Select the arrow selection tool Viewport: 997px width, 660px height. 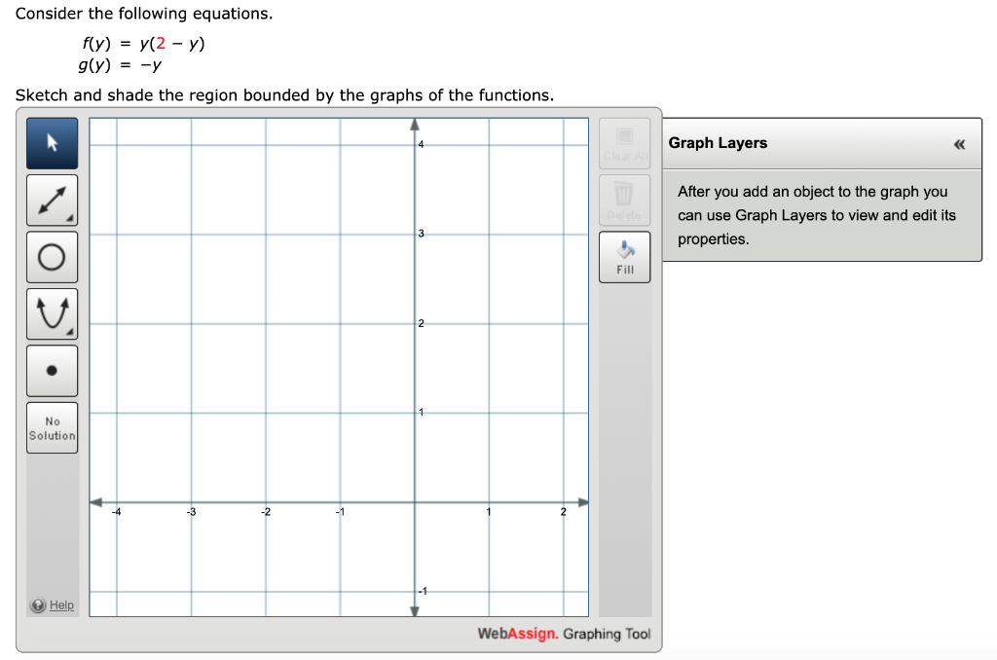[52, 142]
